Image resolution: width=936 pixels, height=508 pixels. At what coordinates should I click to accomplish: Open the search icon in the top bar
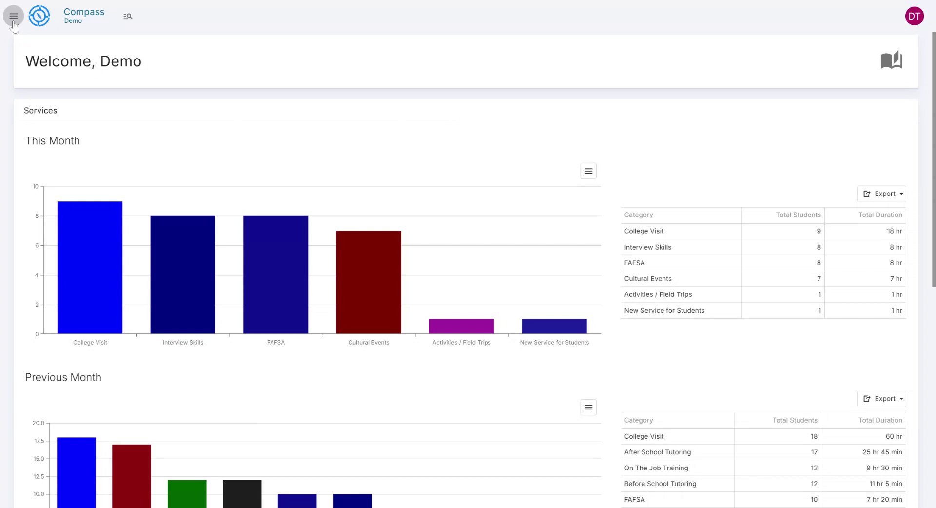(127, 16)
